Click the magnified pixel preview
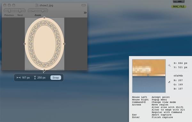The width and height of the screenshot is (192, 122). (x=149, y=76)
